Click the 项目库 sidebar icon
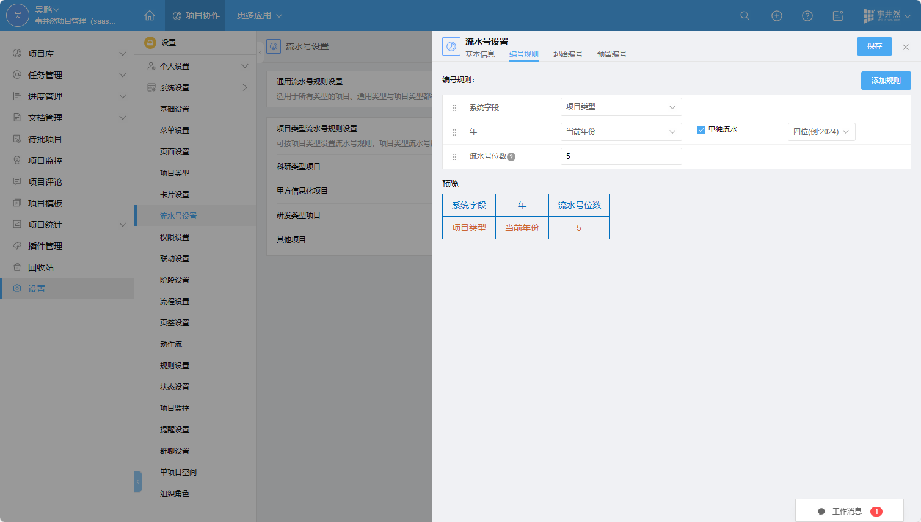The image size is (921, 522). click(17, 54)
